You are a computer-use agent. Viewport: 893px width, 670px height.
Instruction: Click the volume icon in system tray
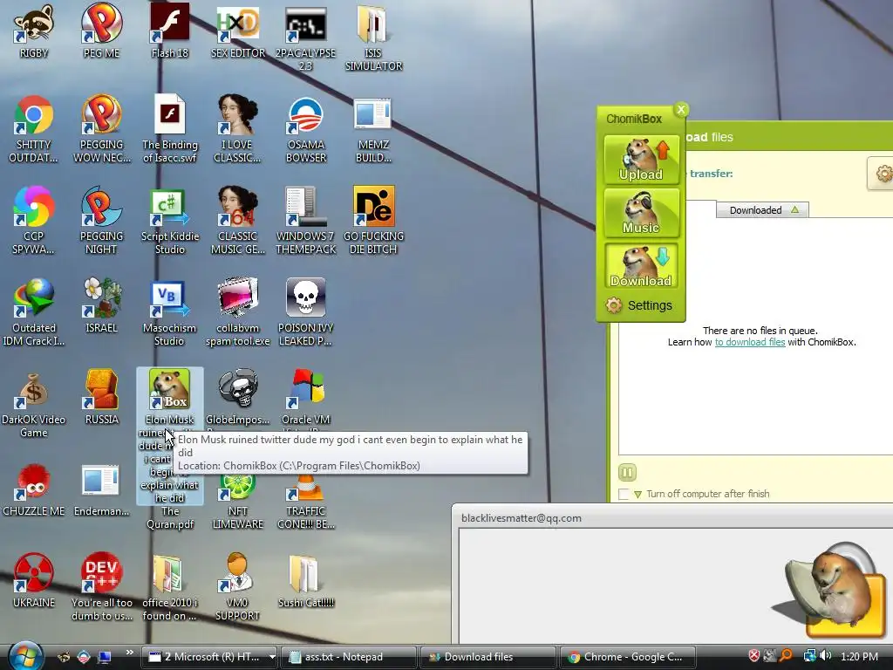827,656
